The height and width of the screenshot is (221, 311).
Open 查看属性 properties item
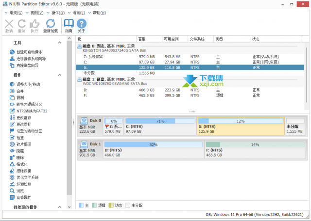pyautogui.click(x=20, y=197)
